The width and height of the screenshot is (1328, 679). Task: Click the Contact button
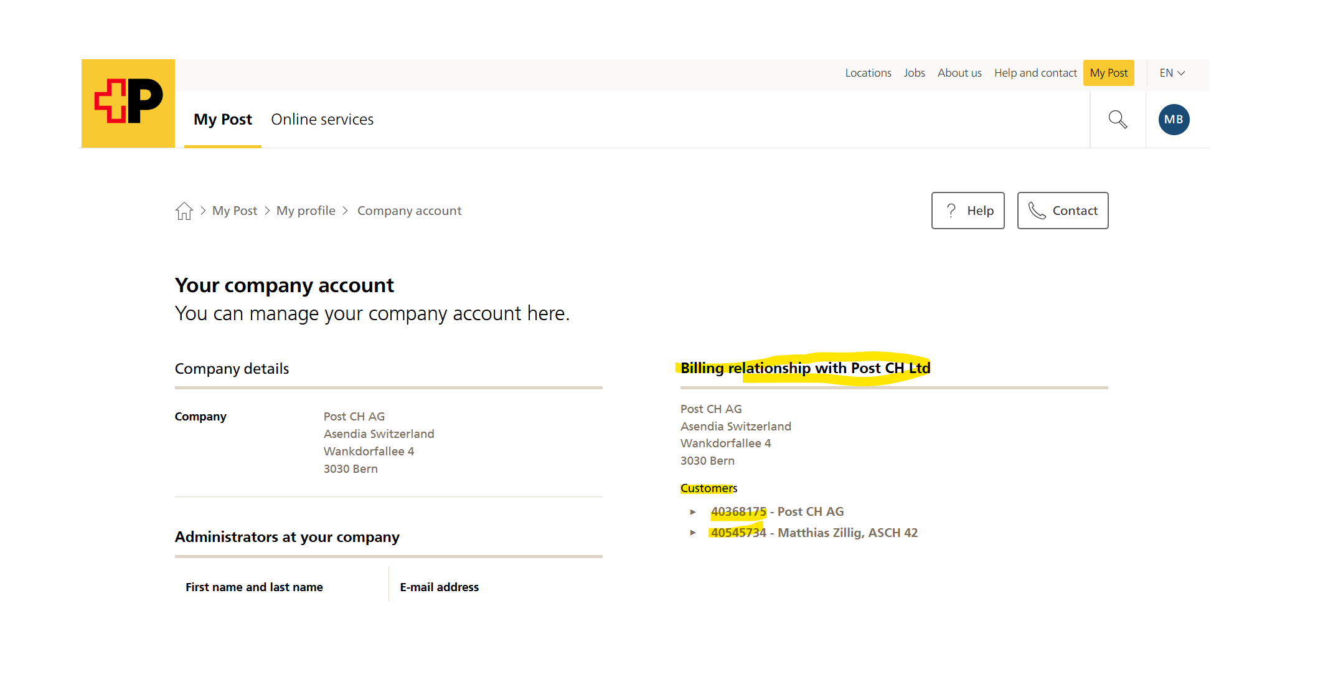[1062, 211]
